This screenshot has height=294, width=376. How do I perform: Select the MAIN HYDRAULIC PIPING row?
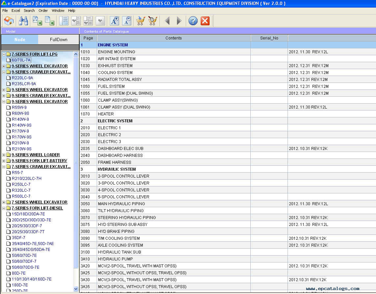click(228, 204)
